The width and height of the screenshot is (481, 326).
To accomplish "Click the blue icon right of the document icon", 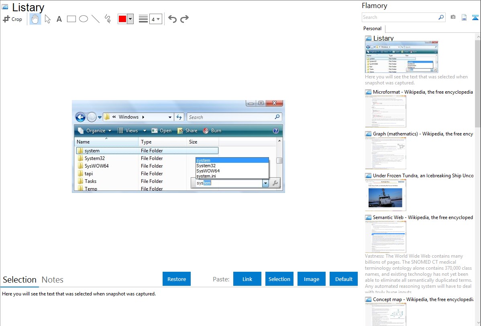I will [475, 17].
